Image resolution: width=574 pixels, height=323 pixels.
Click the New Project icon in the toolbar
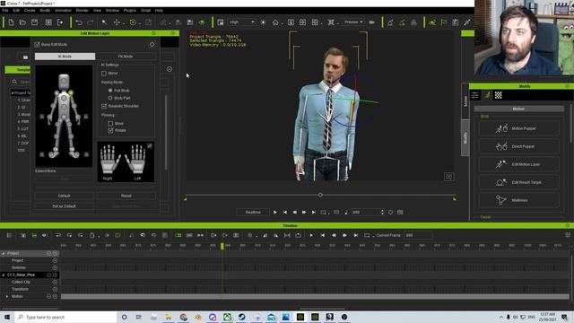click(x=11, y=22)
